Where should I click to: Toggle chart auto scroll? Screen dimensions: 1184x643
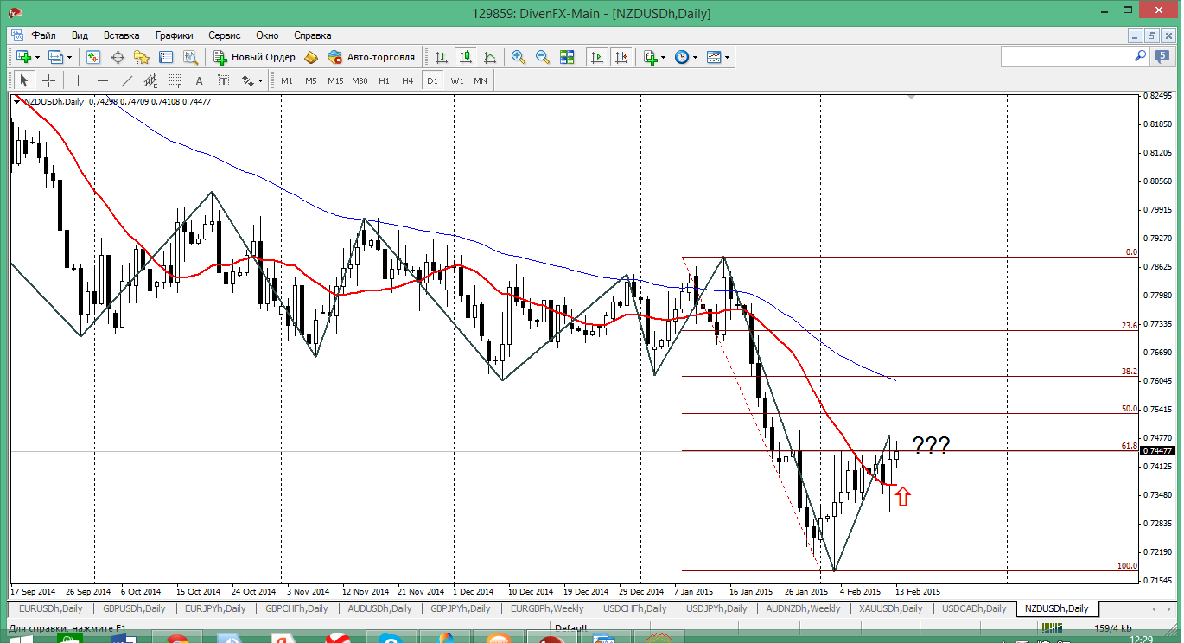click(596, 57)
